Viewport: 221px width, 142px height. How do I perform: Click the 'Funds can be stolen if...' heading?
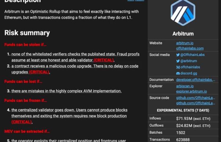coord(25,45)
